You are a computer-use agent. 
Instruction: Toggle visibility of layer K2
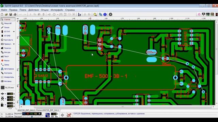[36, 114]
